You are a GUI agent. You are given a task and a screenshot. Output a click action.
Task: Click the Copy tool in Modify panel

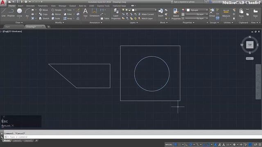coord(43,14)
